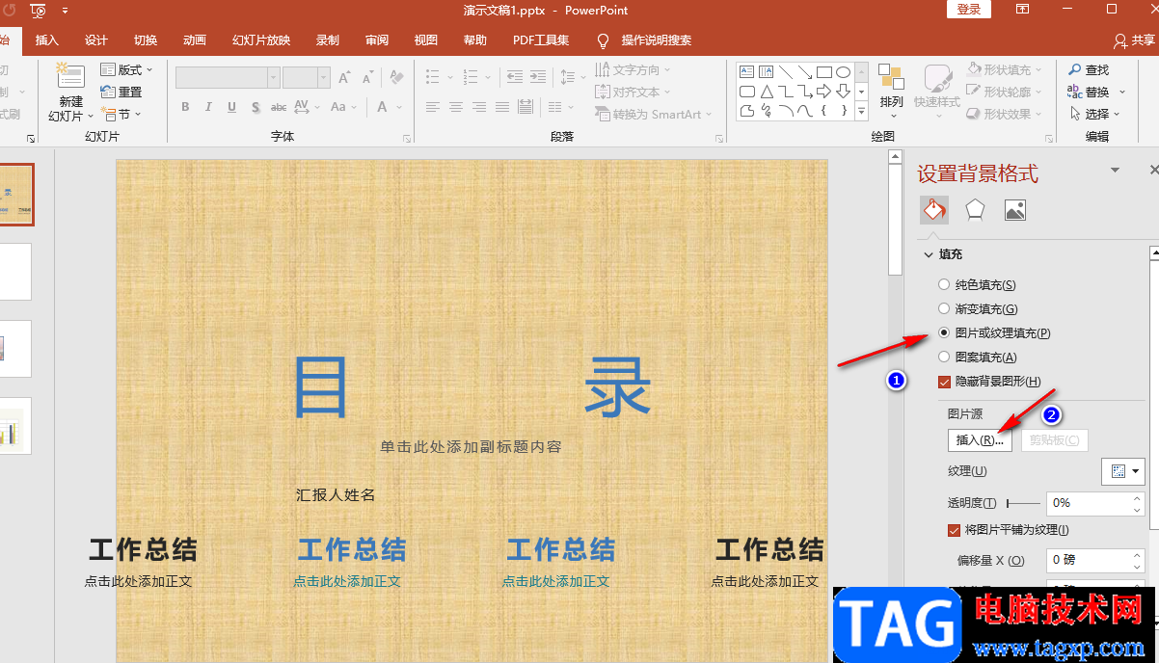Viewport: 1159px width, 663px height.
Task: Click the 汇报人姓名 text on slide
Action: [336, 495]
